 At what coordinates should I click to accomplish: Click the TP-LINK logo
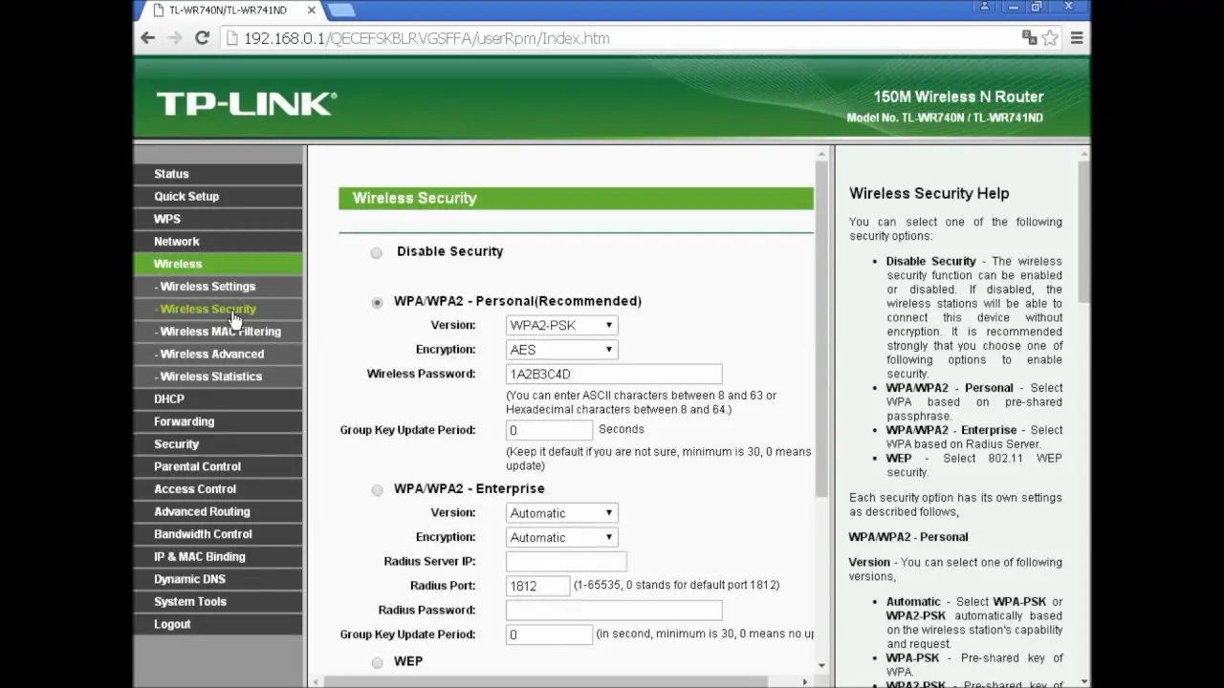tap(247, 103)
